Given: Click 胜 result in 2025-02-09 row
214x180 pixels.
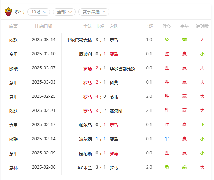Looking at the screenshot, I should coord(167,153).
